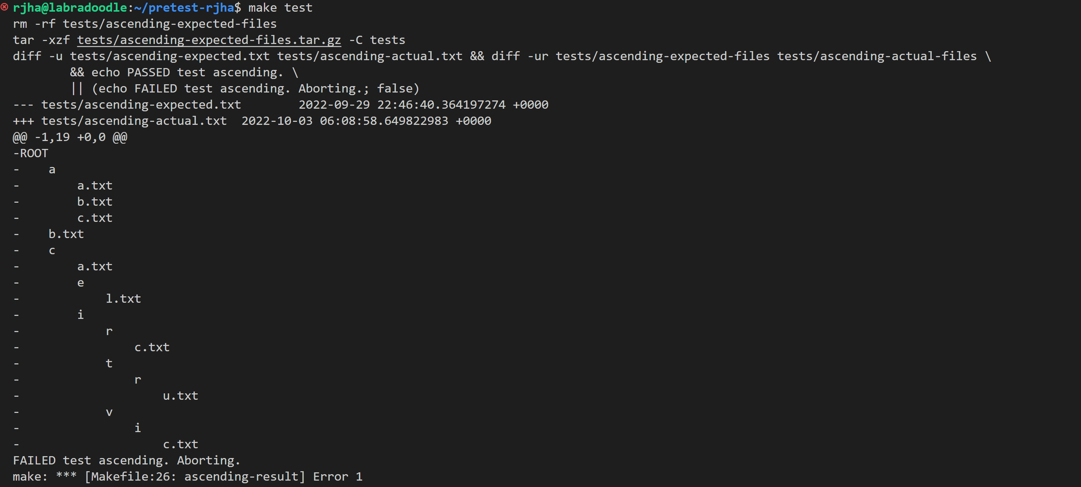Screen dimensions: 1081x487
Task: Click the ~/pretest-rjha directory path in prompt
Action: [x=184, y=8]
